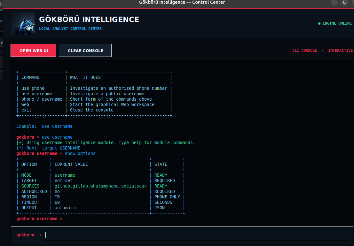Viewport: 354px width, 246px height.
Task: Click the CLI CONSOLE label
Action: pyautogui.click(x=304, y=50)
